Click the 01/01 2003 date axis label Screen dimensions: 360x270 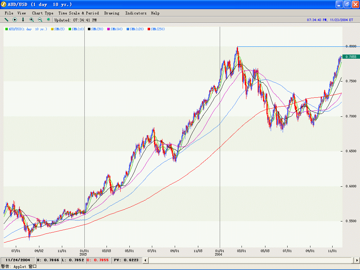point(84,252)
